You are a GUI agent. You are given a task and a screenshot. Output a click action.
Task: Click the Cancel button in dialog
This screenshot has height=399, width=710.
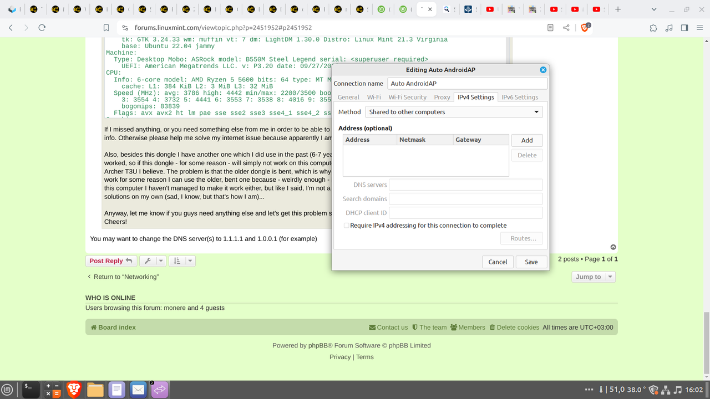pos(498,262)
